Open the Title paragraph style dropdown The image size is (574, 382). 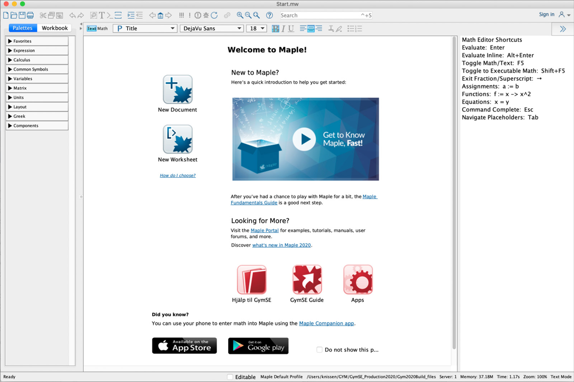click(x=145, y=29)
